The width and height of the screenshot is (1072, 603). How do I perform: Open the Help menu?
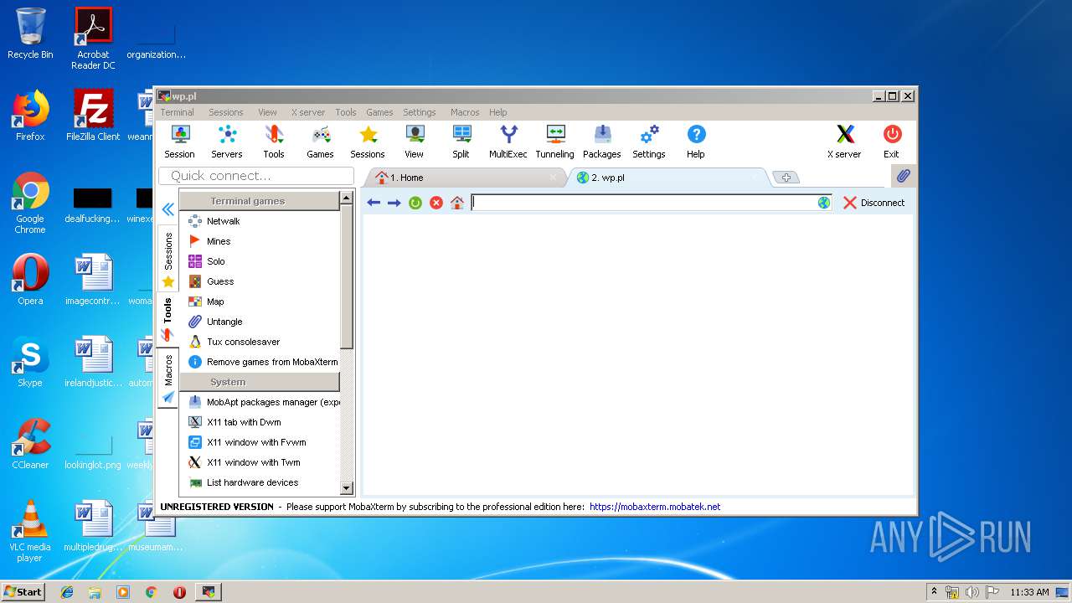pyautogui.click(x=498, y=112)
